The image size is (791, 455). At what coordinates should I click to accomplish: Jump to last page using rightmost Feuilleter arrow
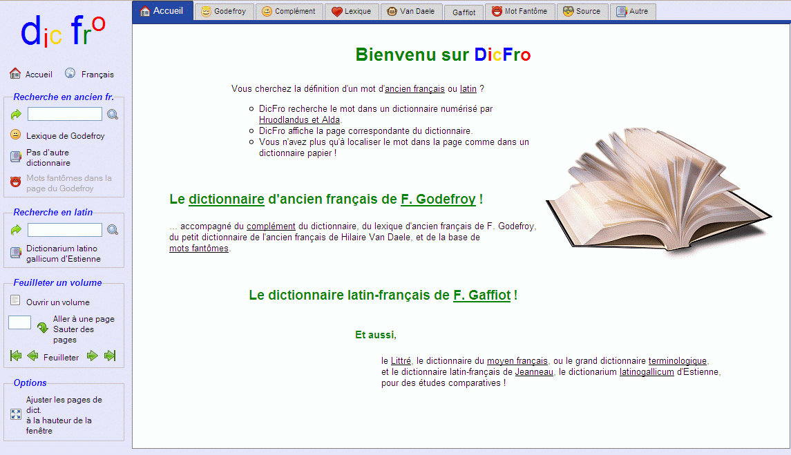coord(110,356)
